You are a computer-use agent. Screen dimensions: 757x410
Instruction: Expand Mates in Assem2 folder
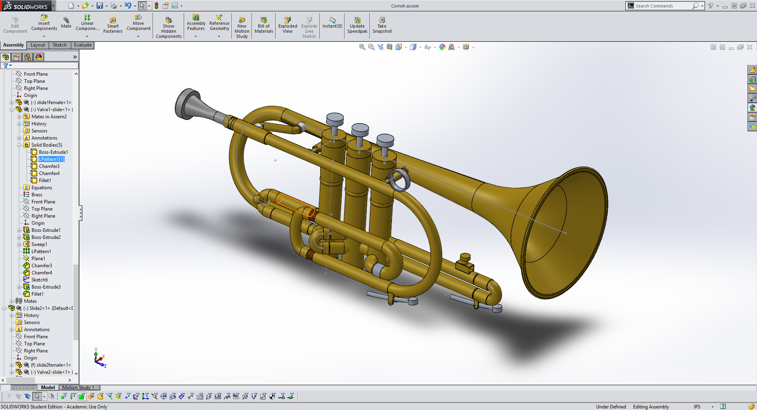coord(19,117)
